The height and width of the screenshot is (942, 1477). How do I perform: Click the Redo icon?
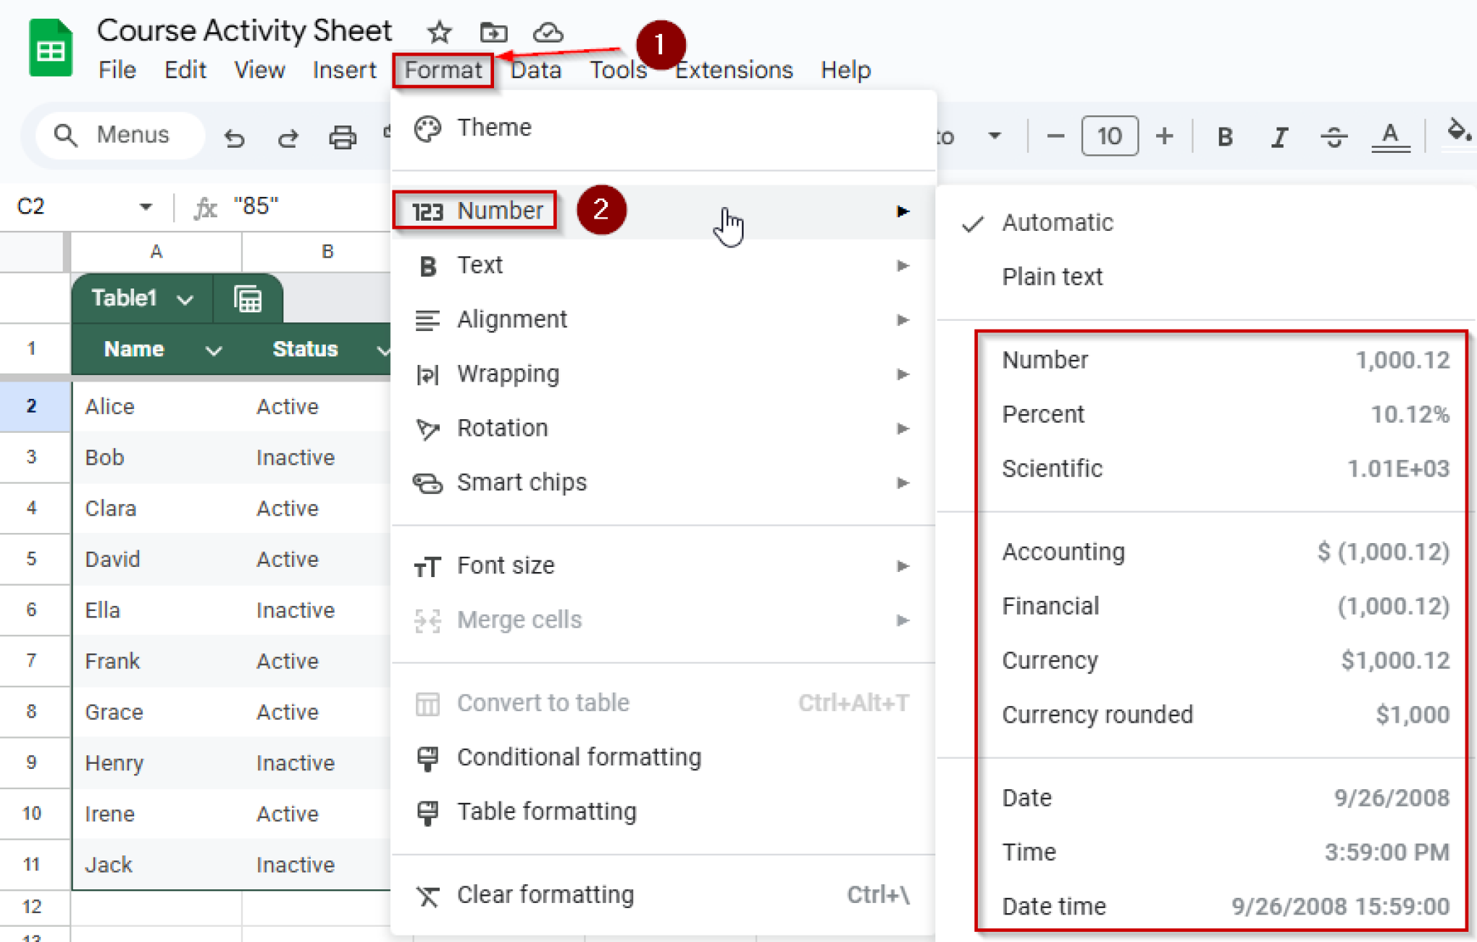pos(288,136)
